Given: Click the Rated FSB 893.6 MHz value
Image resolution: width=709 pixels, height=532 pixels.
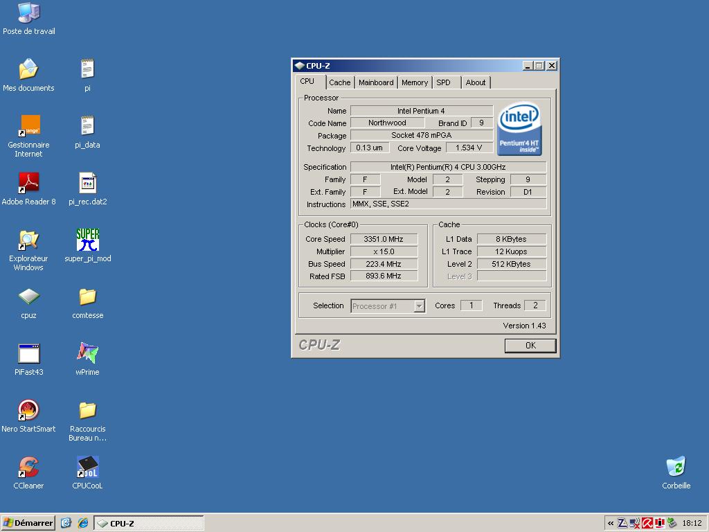Looking at the screenshot, I should click(384, 276).
